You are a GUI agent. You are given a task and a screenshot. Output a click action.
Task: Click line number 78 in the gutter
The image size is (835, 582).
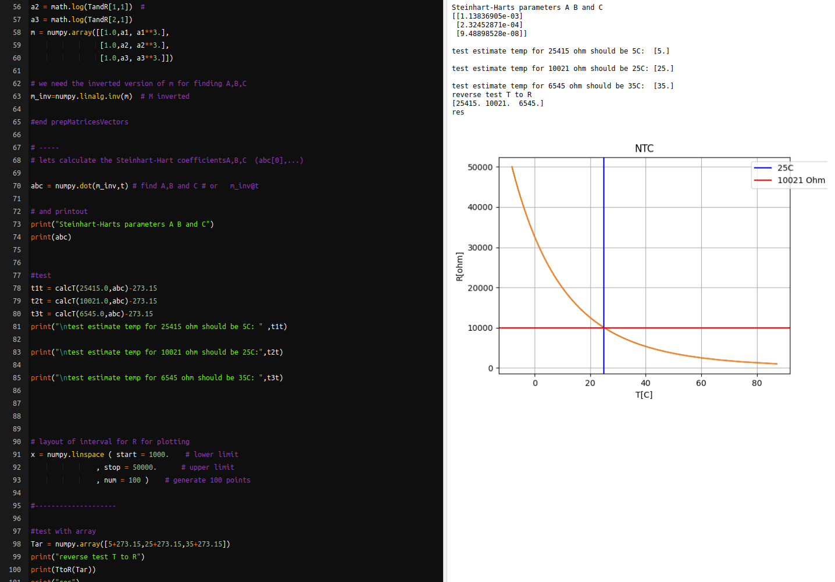click(17, 288)
